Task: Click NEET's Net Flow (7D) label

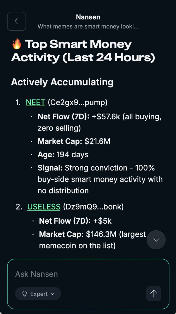Action: pyautogui.click(x=64, y=117)
